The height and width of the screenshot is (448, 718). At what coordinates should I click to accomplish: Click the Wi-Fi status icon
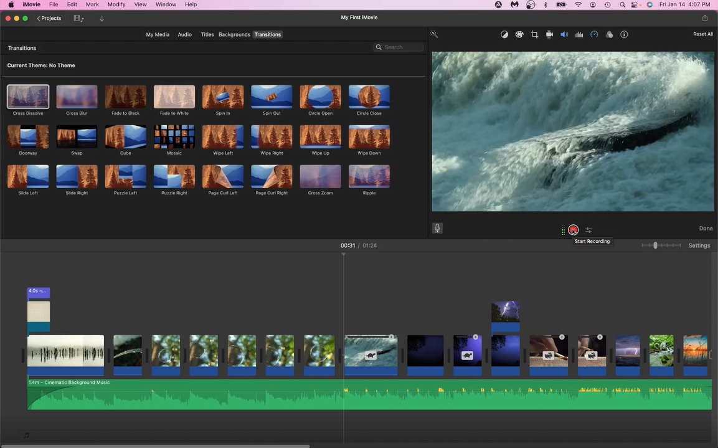(x=579, y=4)
